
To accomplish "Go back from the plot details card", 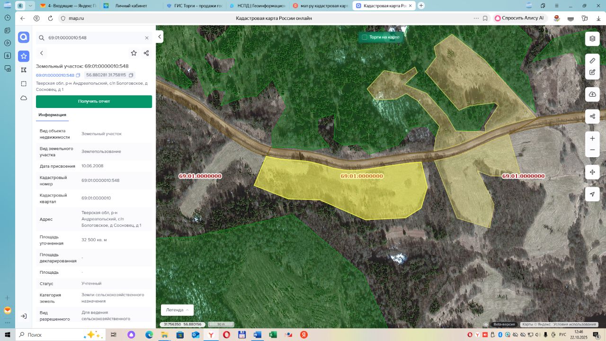I will pos(42,53).
